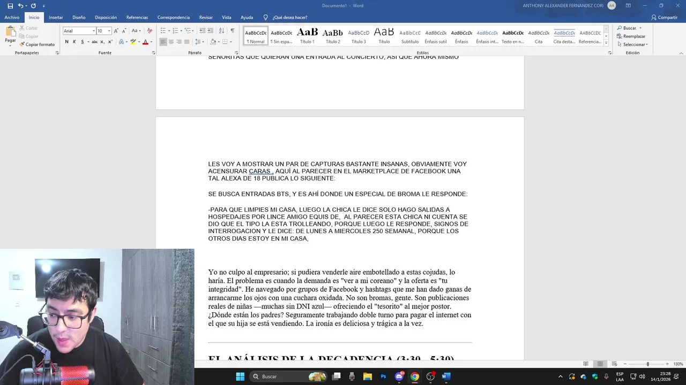Toggle italic (K) formatting

(74, 42)
